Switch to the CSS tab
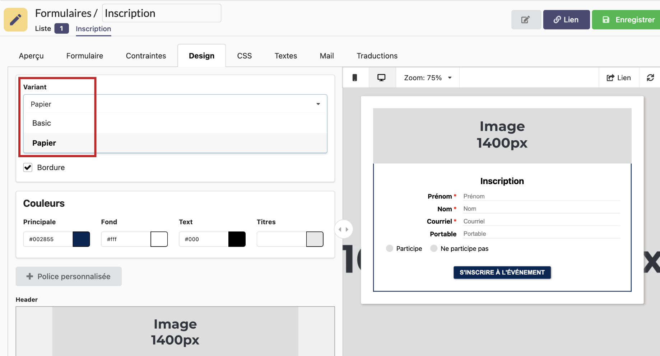Image resolution: width=660 pixels, height=356 pixels. coord(244,56)
